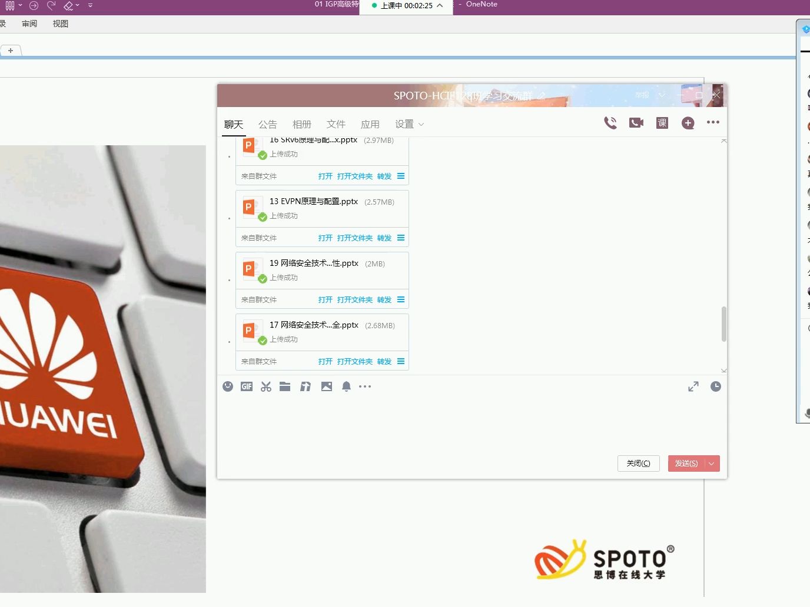Click 打开 for 17 网络安全技术 file
810x607 pixels.
coord(326,361)
